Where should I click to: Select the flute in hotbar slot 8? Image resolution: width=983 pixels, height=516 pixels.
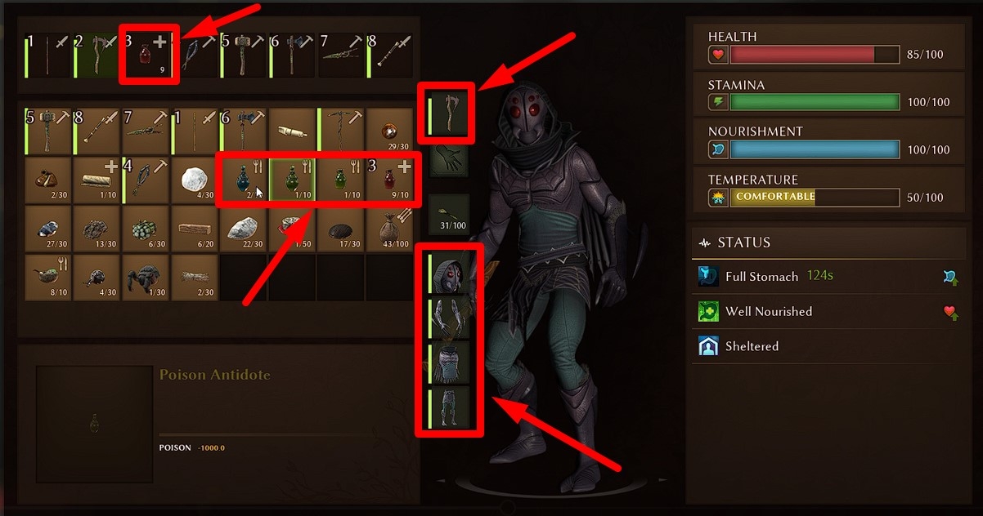[x=388, y=56]
